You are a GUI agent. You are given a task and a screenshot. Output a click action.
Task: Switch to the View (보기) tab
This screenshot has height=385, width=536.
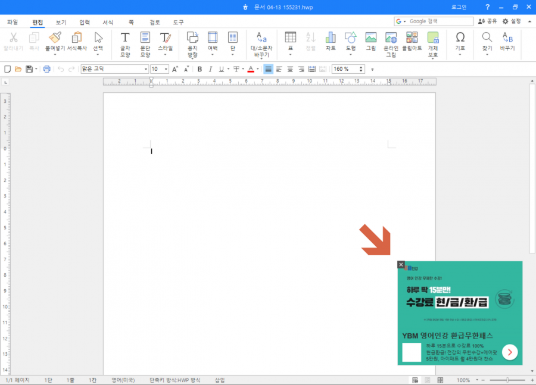[x=61, y=22]
